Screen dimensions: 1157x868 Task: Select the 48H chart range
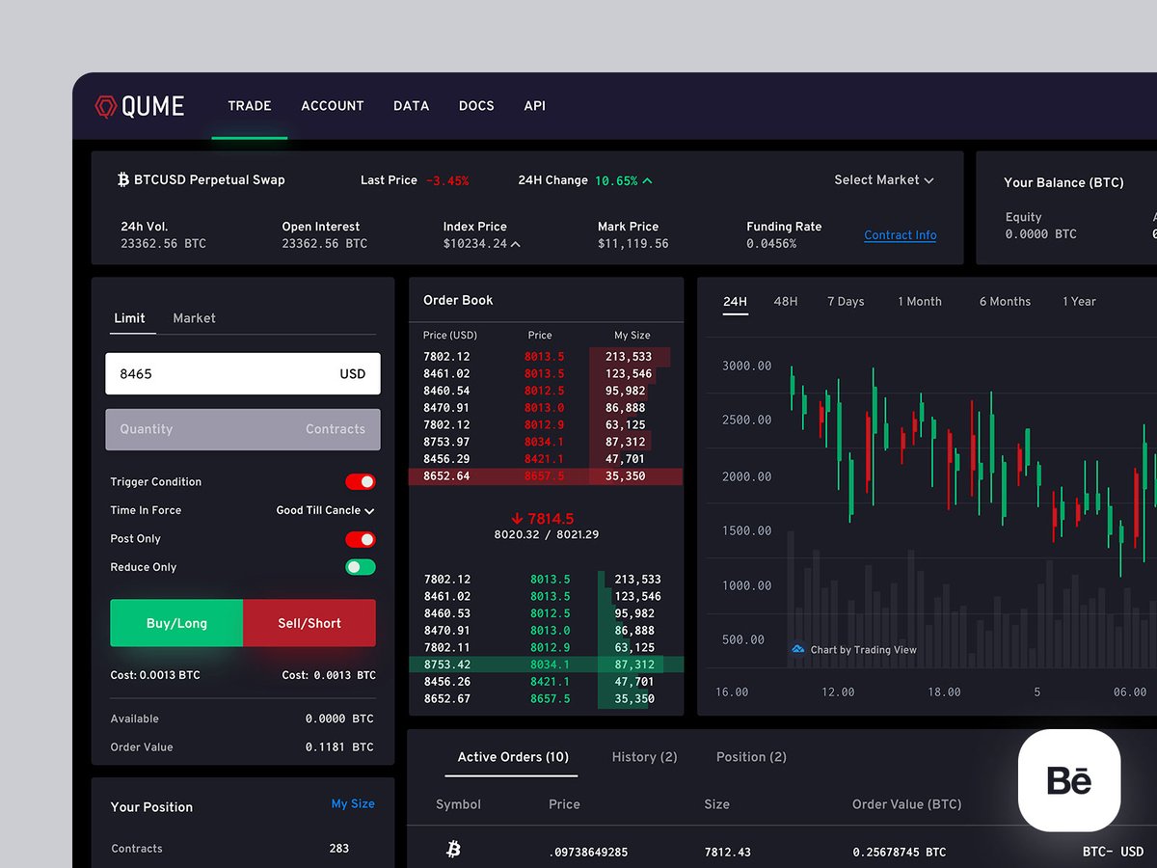coord(786,302)
